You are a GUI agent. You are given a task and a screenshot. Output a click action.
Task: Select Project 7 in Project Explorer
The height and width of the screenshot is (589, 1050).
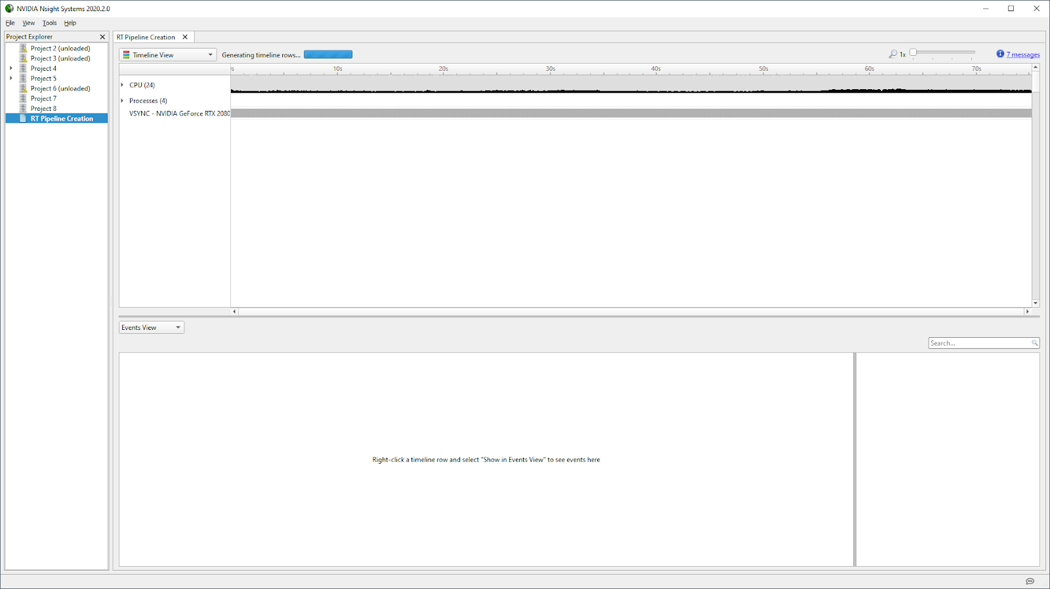click(43, 98)
